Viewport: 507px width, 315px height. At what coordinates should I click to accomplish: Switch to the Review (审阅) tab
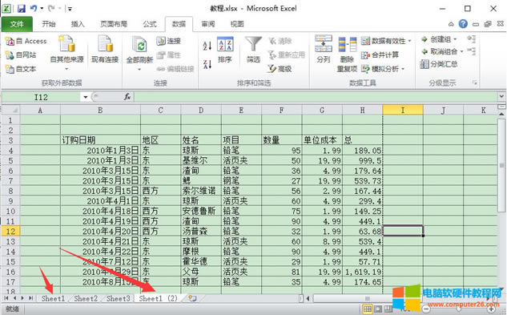[x=208, y=24]
